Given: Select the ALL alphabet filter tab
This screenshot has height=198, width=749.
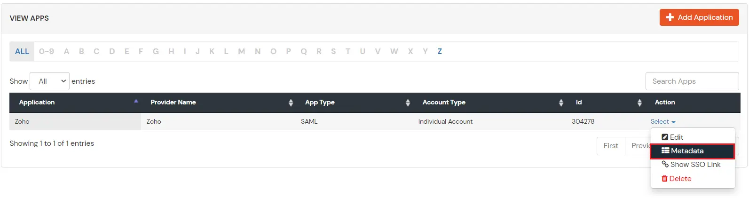Looking at the screenshot, I should click(22, 52).
